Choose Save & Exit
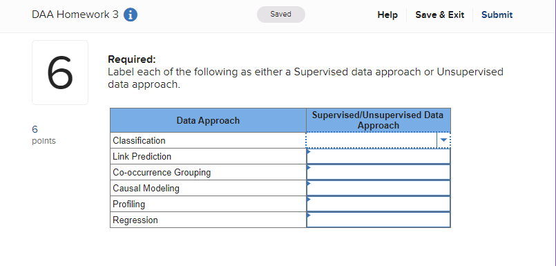This screenshot has width=556, height=266. 440,15
